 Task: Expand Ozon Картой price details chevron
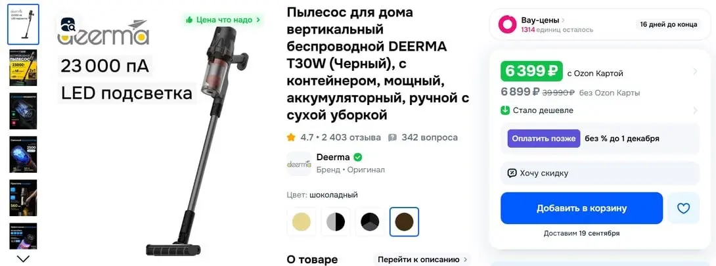pos(695,71)
